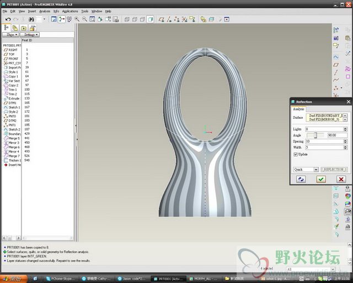Toggle annotation elements display icon
The height and width of the screenshot is (283, 353).
[192, 19]
